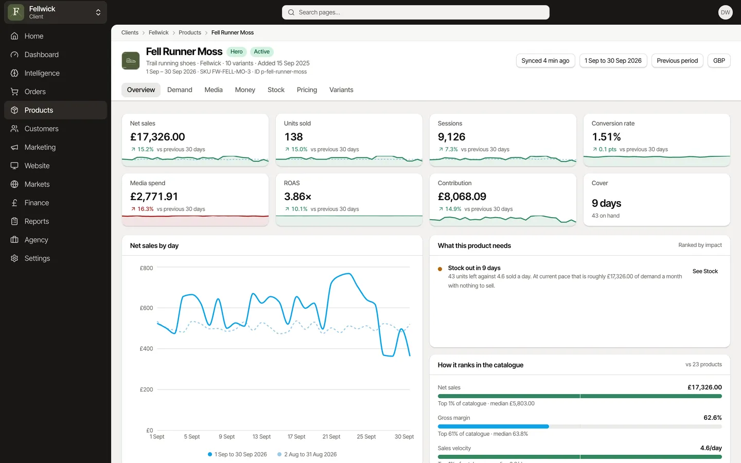Viewport: 741px width, 463px height.
Task: Expand the Fellwick client switcher chevron
Action: pyautogui.click(x=98, y=12)
